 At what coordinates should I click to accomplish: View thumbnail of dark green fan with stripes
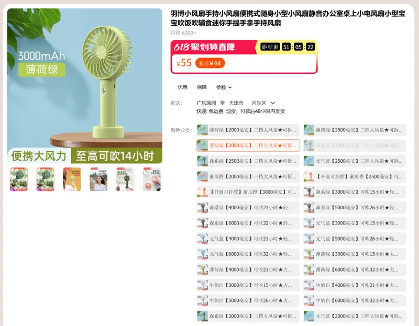125,179
